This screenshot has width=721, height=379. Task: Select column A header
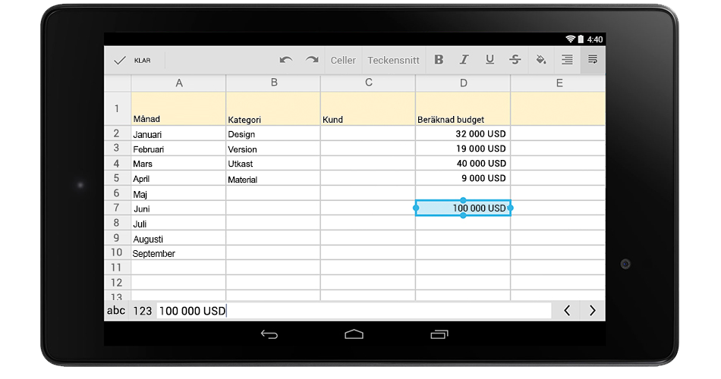pos(179,83)
